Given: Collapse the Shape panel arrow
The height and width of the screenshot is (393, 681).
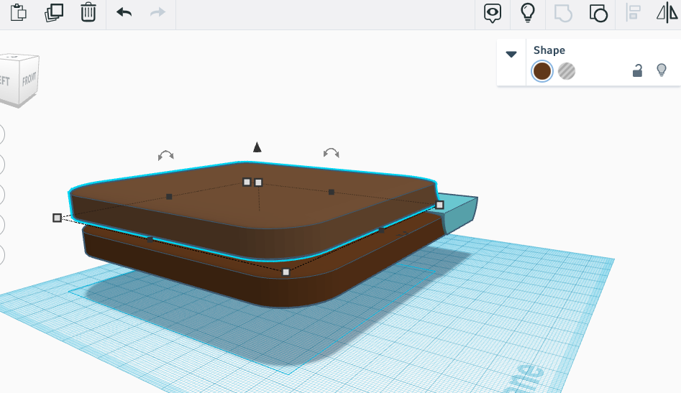Looking at the screenshot, I should [511, 54].
